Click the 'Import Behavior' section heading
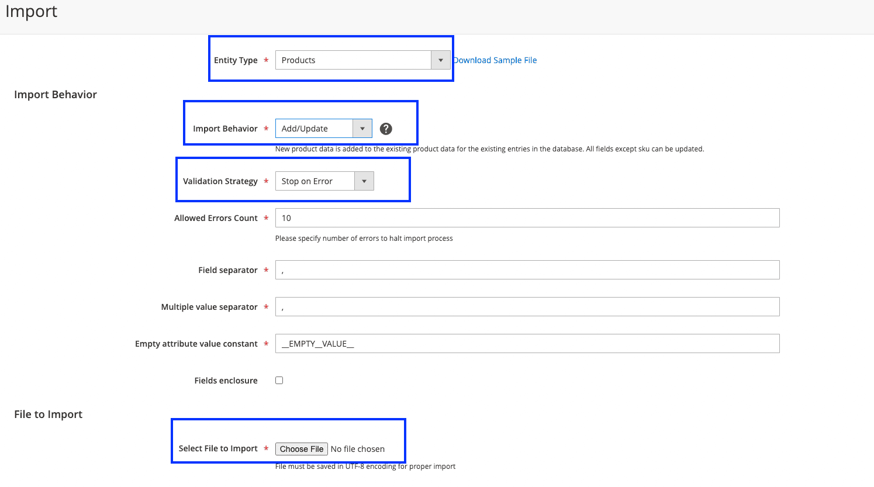 pos(56,95)
